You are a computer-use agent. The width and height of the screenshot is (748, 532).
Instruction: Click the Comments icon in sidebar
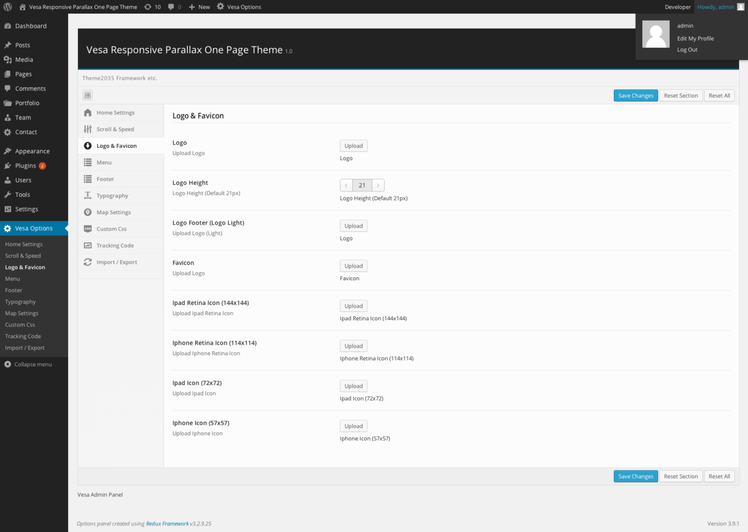click(8, 89)
